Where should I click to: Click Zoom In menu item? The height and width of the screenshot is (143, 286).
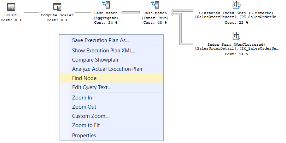tap(82, 98)
